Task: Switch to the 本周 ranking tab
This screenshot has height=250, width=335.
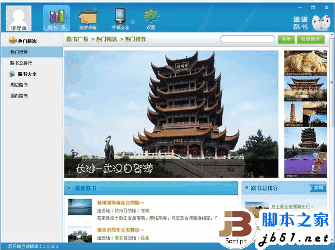Action: click(x=318, y=188)
